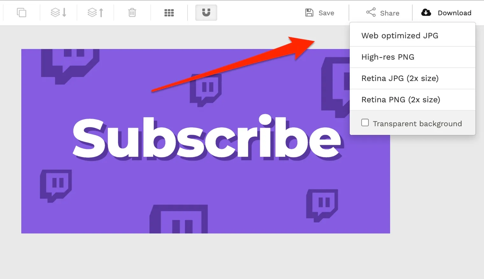Enable the Transparent background checkbox
The height and width of the screenshot is (279, 484).
click(365, 123)
